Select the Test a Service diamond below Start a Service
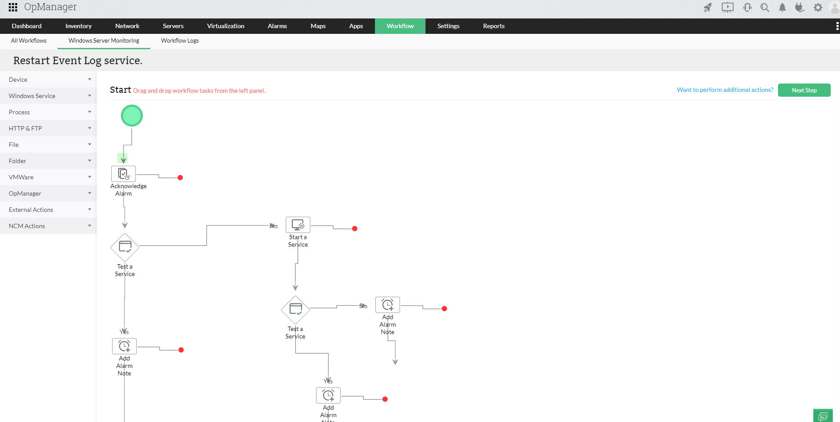The image size is (840, 422). coord(295,310)
